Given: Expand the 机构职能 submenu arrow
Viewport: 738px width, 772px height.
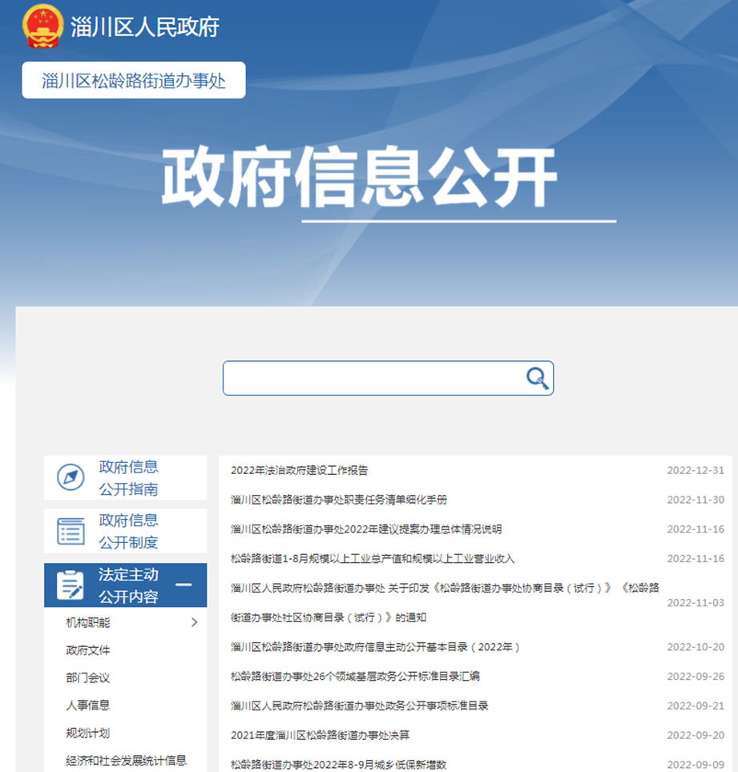Looking at the screenshot, I should [194, 622].
